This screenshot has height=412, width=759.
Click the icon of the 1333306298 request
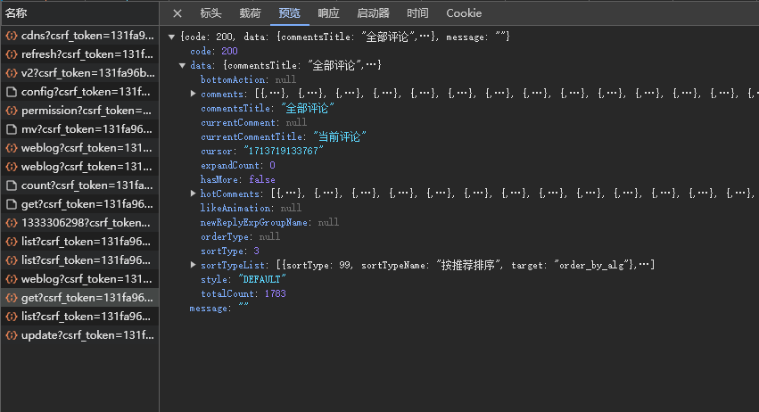12,223
